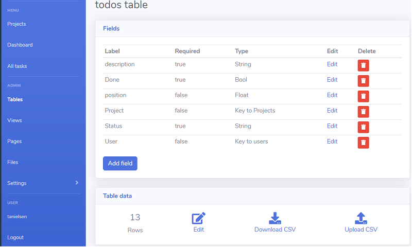Screen dimensions: 412x247
Task: Remove the User field with trash icon
Action: click(x=364, y=143)
